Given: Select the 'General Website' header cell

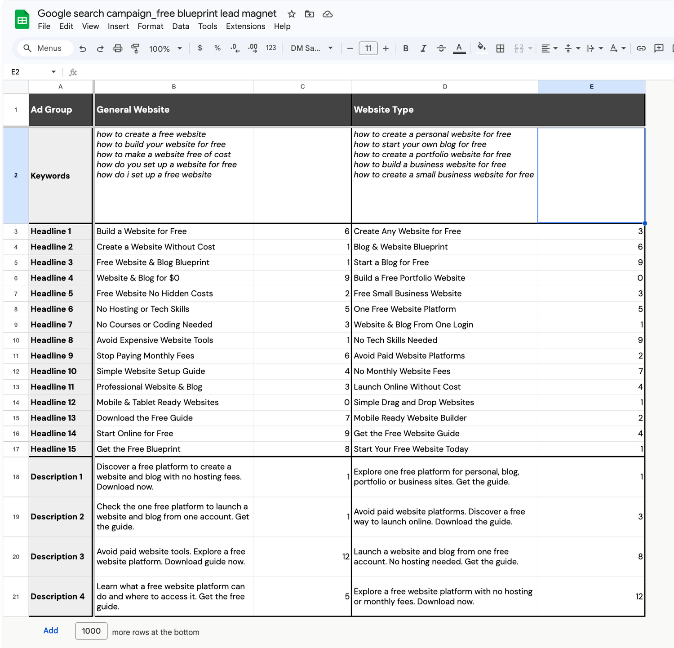Looking at the screenshot, I should click(x=174, y=110).
